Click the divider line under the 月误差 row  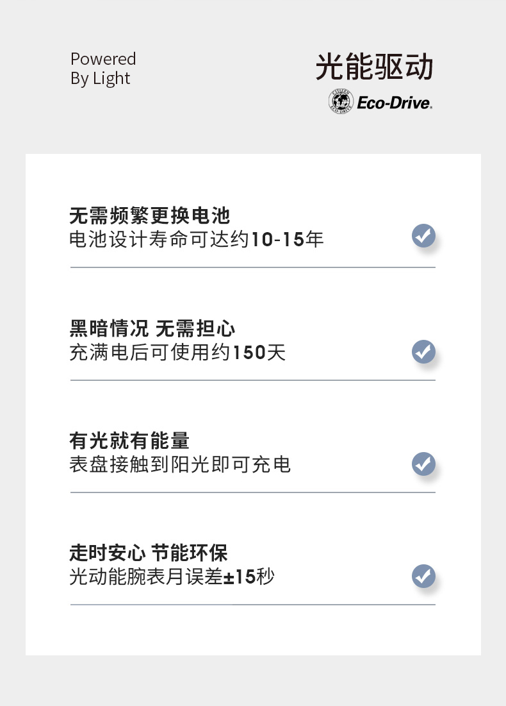[252, 605]
